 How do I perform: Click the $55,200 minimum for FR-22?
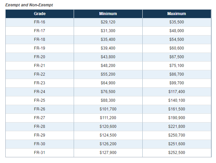click(108, 74)
